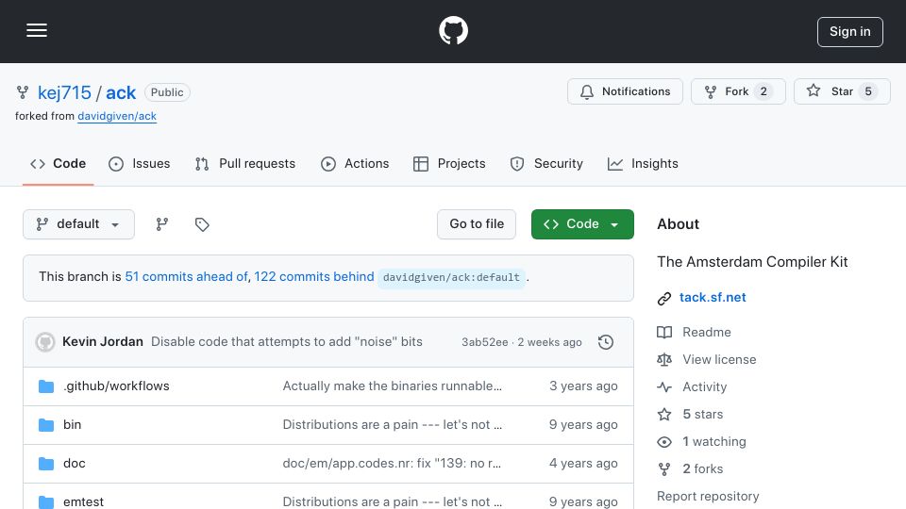Open the Projects tab
Image resolution: width=906 pixels, height=509 pixels.
(449, 164)
